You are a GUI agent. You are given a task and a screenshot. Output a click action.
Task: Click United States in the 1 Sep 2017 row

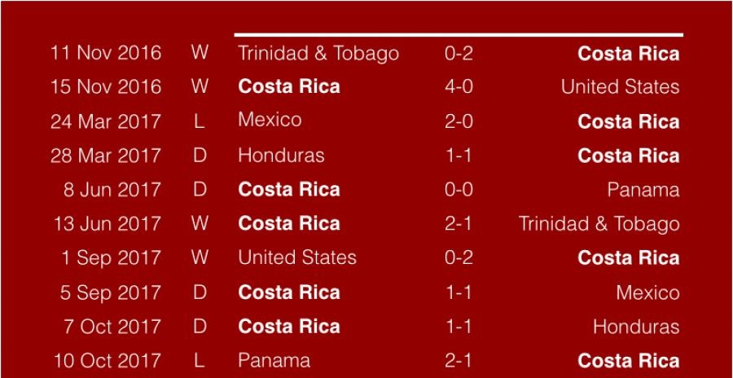[x=297, y=258]
